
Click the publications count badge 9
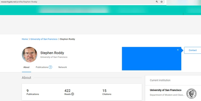click(x=51, y=67)
